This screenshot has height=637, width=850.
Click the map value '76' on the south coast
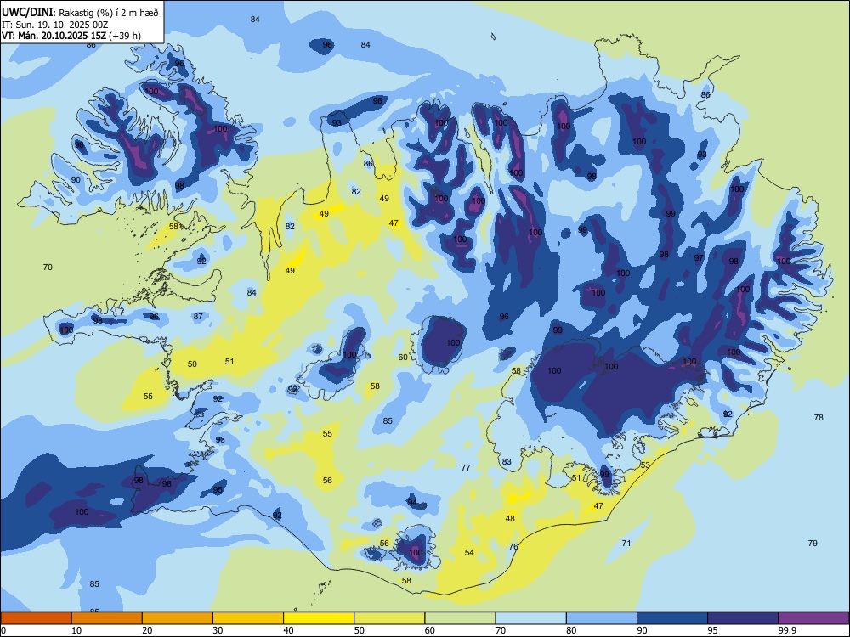coord(514,546)
